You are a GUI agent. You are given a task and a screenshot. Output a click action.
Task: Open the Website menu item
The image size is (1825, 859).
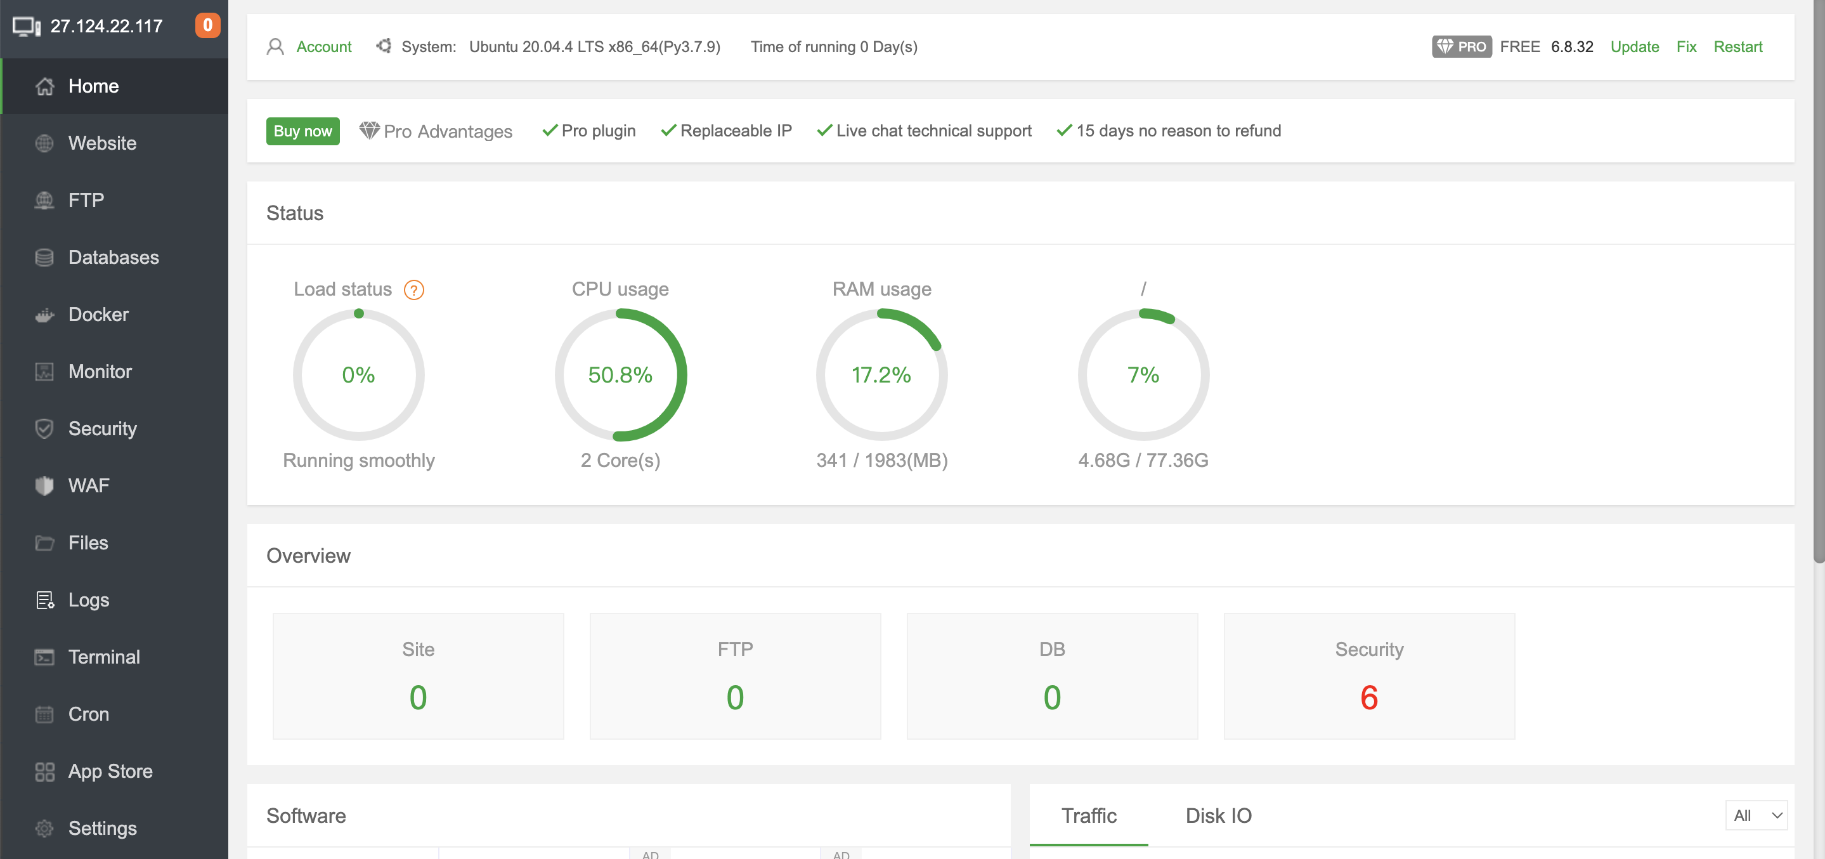point(114,143)
